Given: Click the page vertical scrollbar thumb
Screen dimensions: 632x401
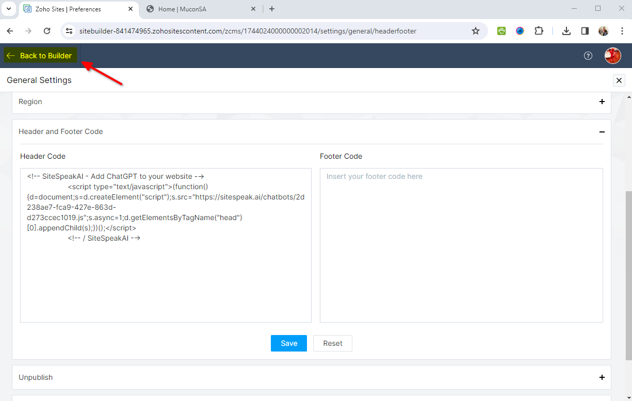Looking at the screenshot, I should click(628, 276).
